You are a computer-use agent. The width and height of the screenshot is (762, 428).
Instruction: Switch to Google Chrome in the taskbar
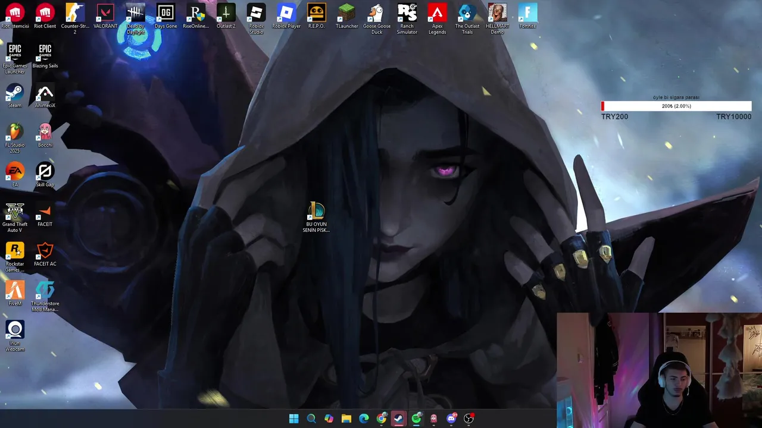[382, 418]
